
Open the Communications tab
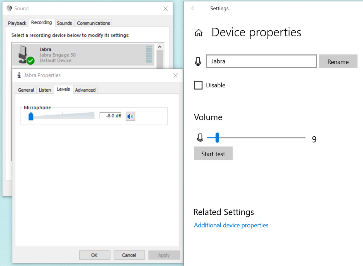94,23
